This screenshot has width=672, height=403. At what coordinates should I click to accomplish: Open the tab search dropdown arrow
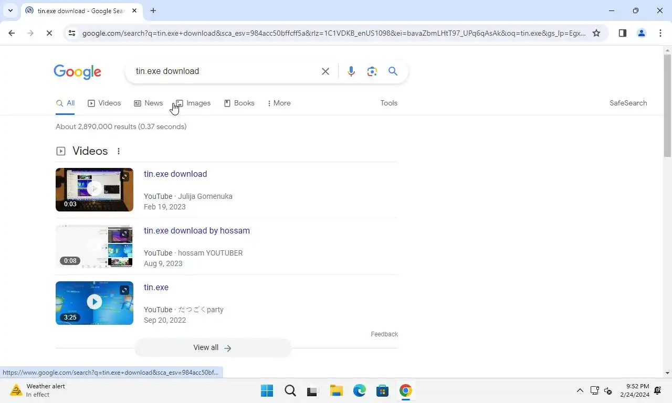coord(10,10)
